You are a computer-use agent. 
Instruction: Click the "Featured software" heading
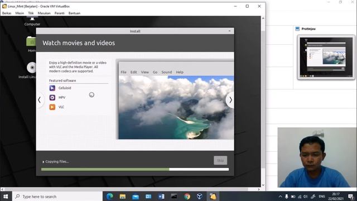coord(62,80)
